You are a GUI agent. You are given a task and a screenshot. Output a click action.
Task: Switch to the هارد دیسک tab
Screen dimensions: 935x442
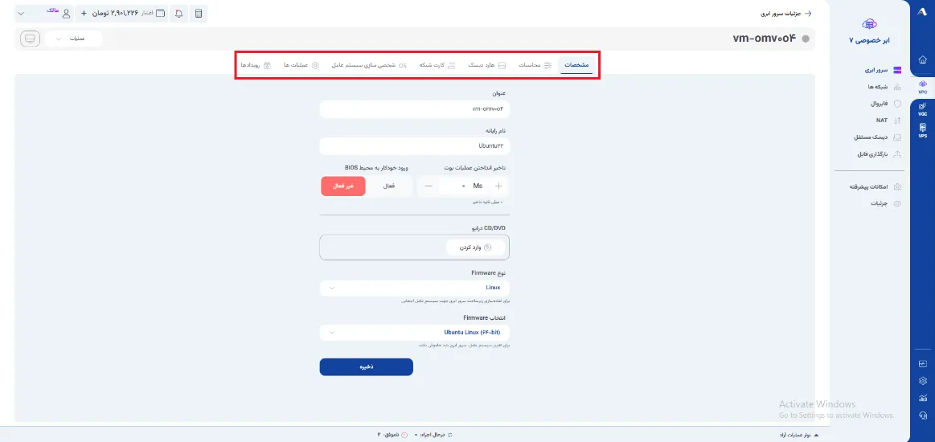coord(486,65)
